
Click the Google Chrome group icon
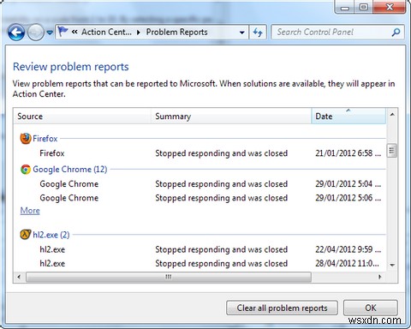26,170
